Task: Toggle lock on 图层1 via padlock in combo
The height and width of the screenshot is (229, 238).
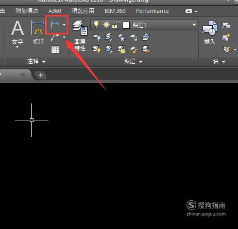Action: coord(116,25)
